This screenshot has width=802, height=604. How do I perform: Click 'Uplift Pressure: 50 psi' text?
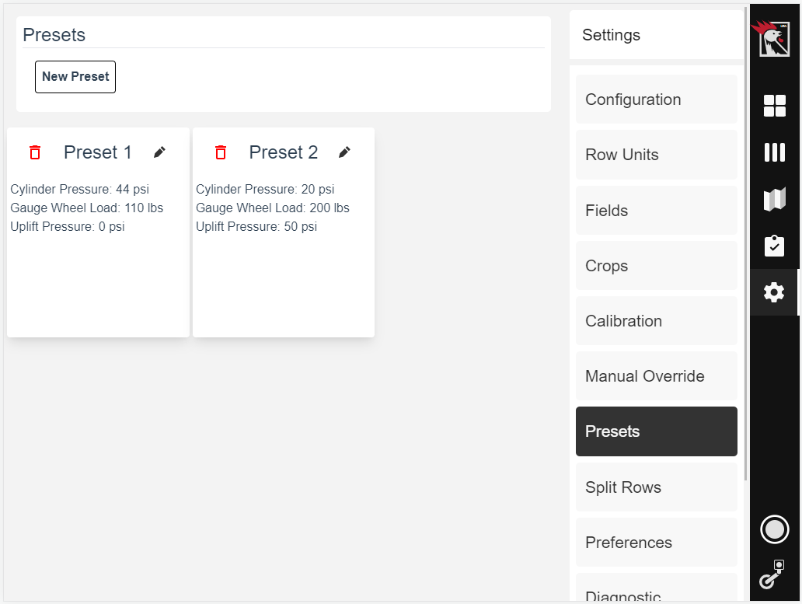tap(256, 226)
